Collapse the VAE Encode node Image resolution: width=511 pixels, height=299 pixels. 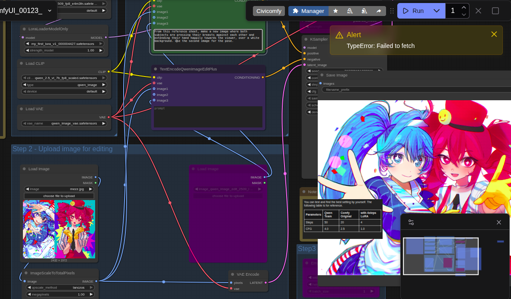pyautogui.click(x=233, y=274)
